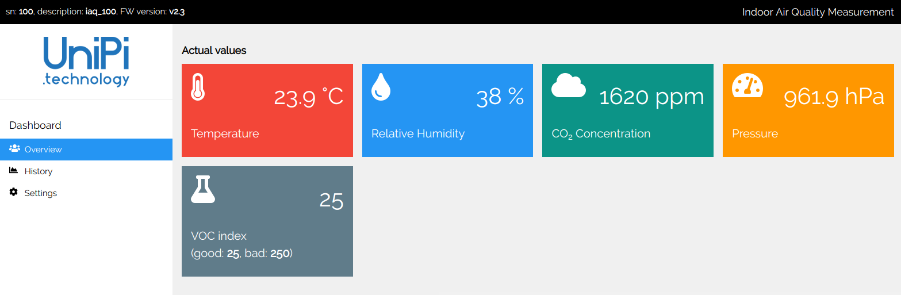Click the VOC index value 25

coord(331,201)
